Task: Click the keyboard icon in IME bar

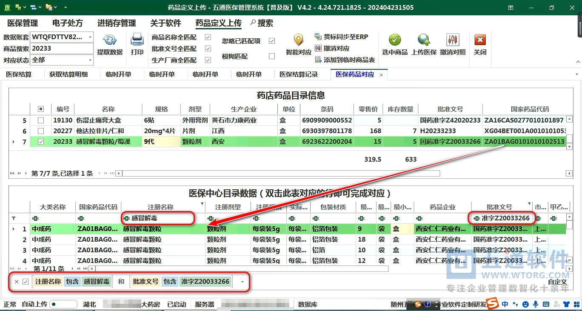Action: click(x=545, y=304)
